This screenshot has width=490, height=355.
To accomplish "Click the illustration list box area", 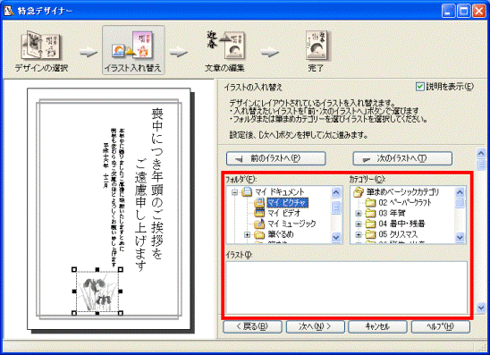I will click(346, 288).
